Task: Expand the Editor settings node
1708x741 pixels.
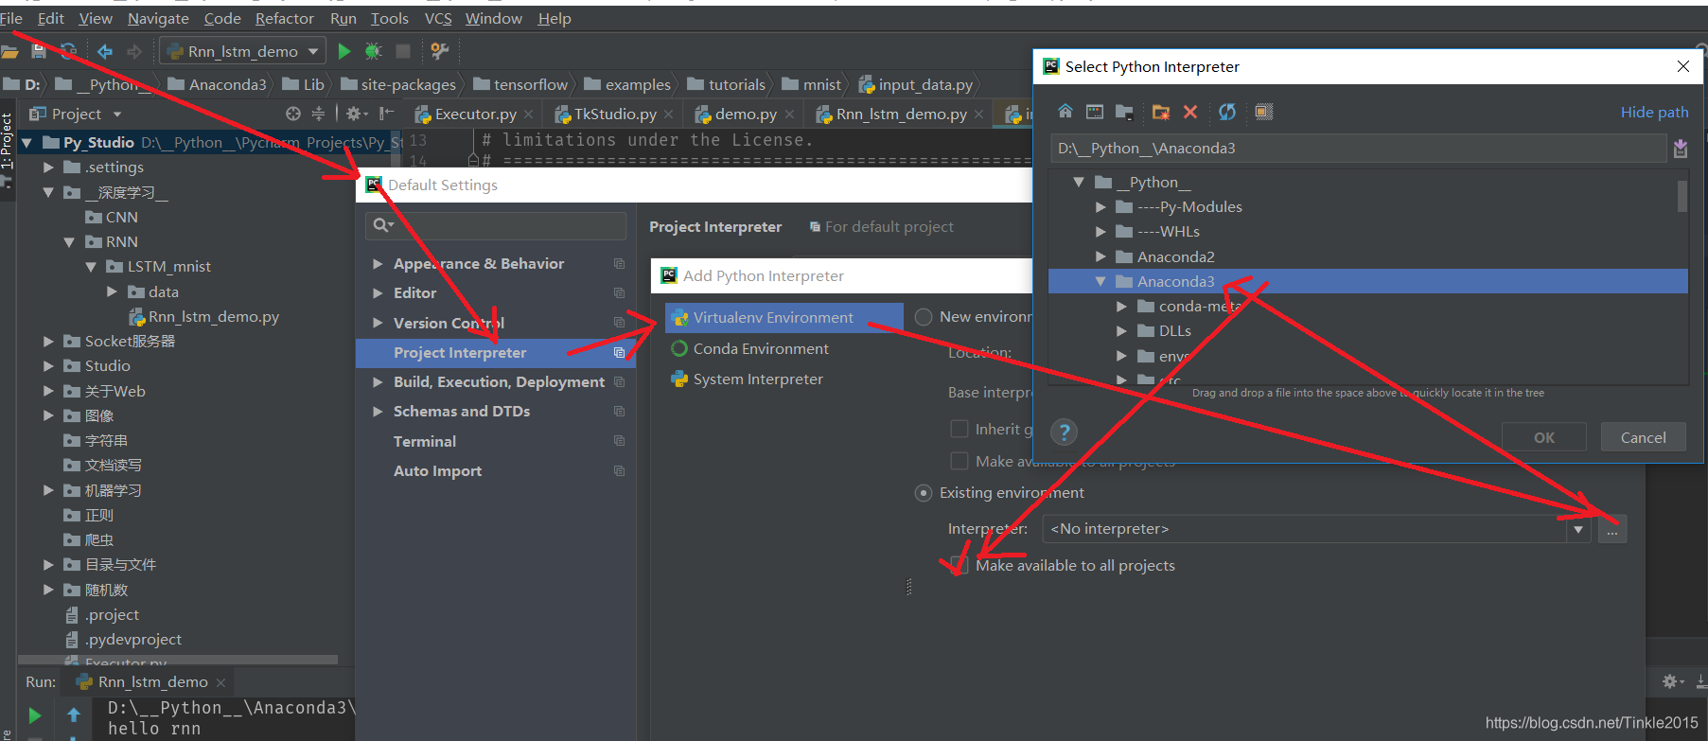Action: tap(378, 293)
